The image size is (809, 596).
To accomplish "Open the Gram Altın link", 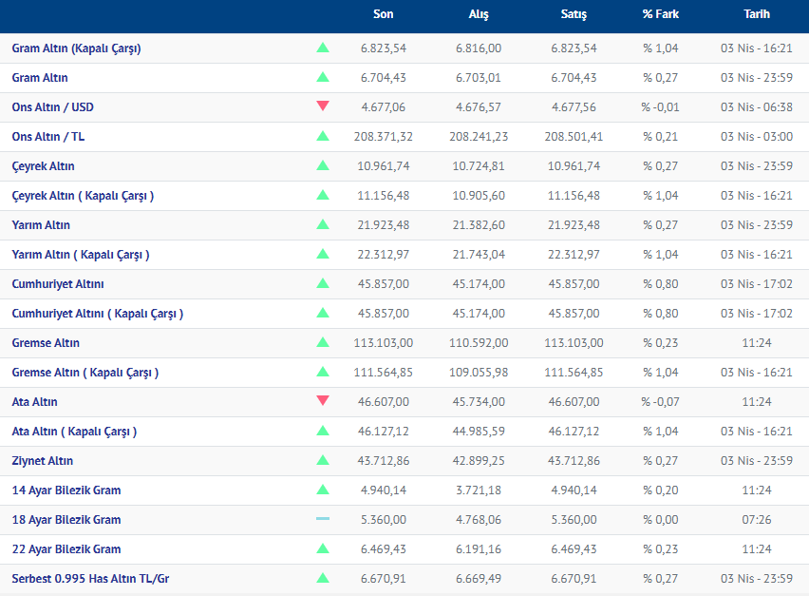I will click(x=40, y=78).
